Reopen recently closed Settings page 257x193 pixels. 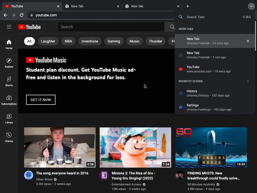215,107
